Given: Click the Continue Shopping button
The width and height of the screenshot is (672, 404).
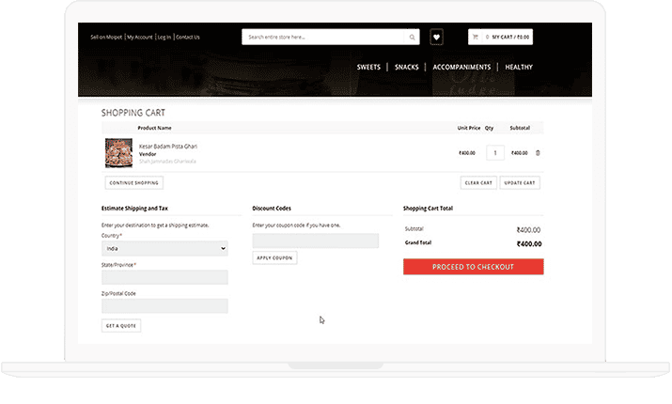Looking at the screenshot, I should point(133,182).
